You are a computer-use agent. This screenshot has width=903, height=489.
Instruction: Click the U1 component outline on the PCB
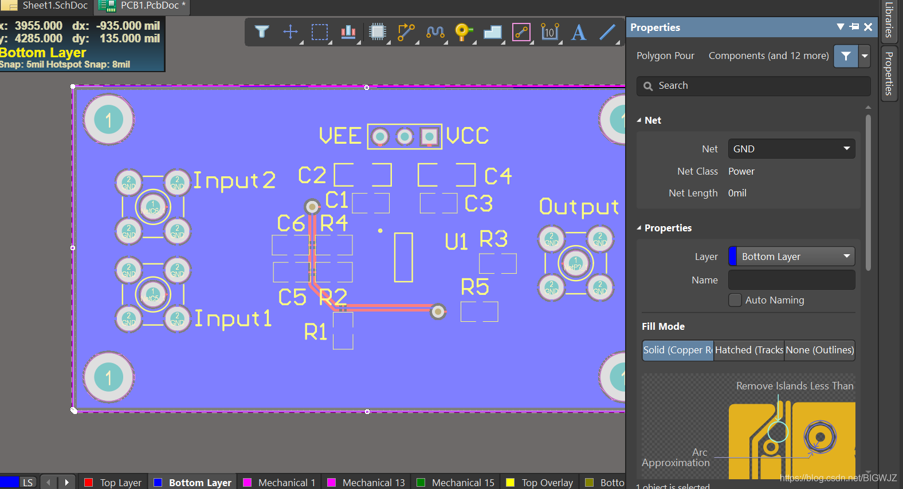(403, 257)
